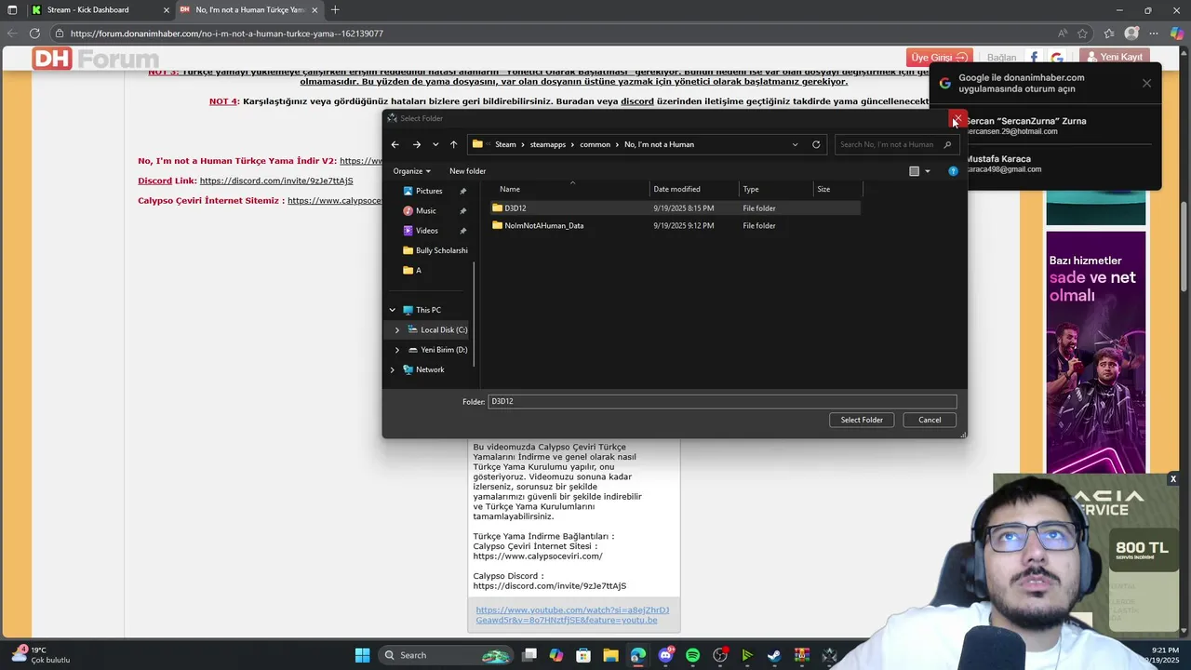Viewport: 1191px width, 670px height.
Task: Go up one folder level
Action: pos(453,144)
